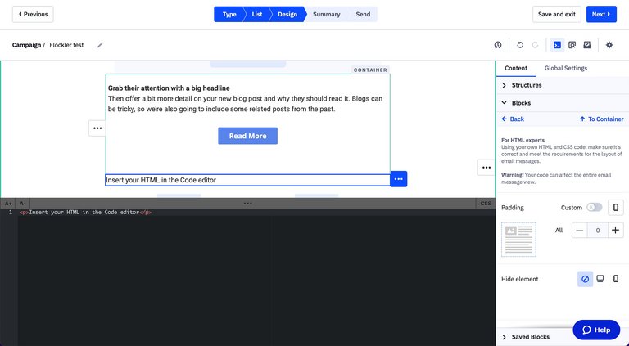Click the Read More button in email
Viewport: 629px width, 346px height.
(248, 136)
